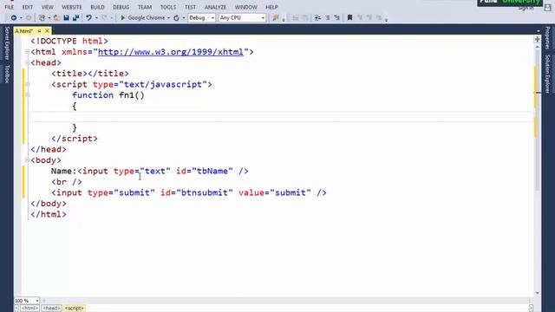Open the EDIT menu
The image size is (555, 312).
(27, 7)
